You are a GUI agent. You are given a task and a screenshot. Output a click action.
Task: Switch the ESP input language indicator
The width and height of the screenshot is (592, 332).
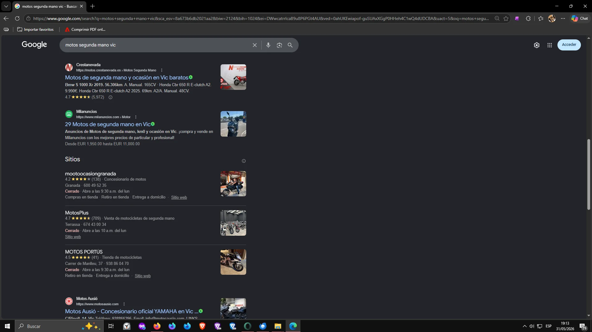tap(549, 326)
